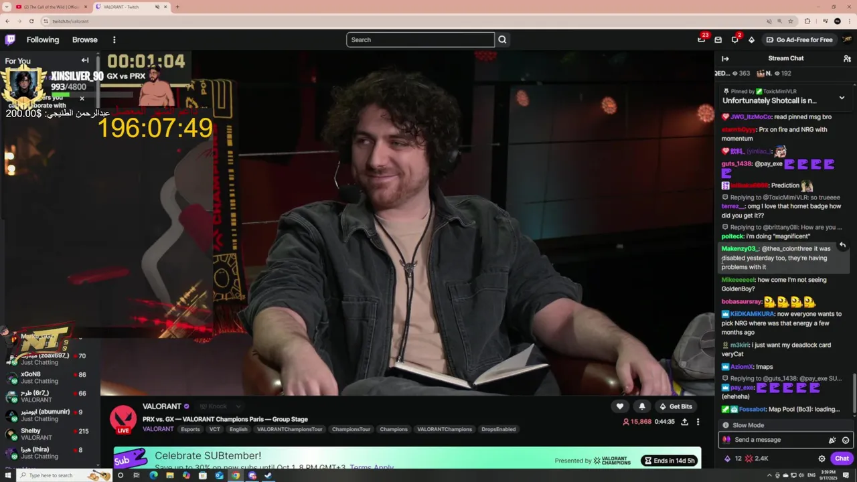
Task: Click the Esports tag
Action: coord(190,429)
